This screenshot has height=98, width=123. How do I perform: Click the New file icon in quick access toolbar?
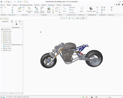pyautogui.click(x=4, y=2)
